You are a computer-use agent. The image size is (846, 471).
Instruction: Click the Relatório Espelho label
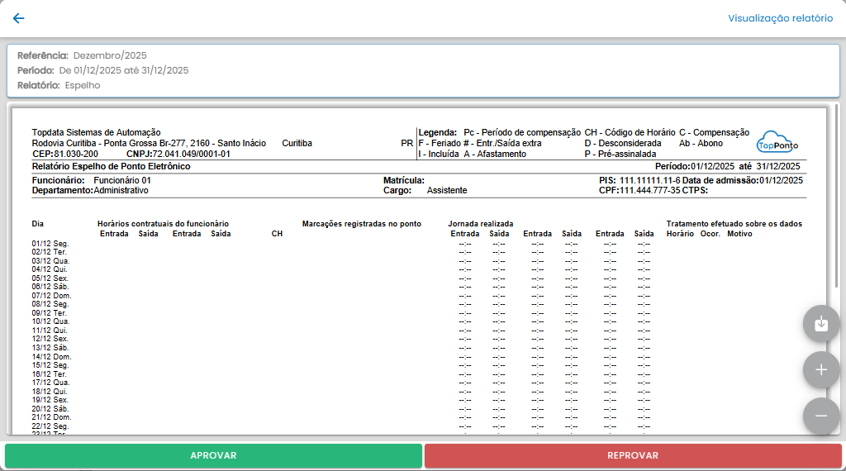pyautogui.click(x=59, y=85)
